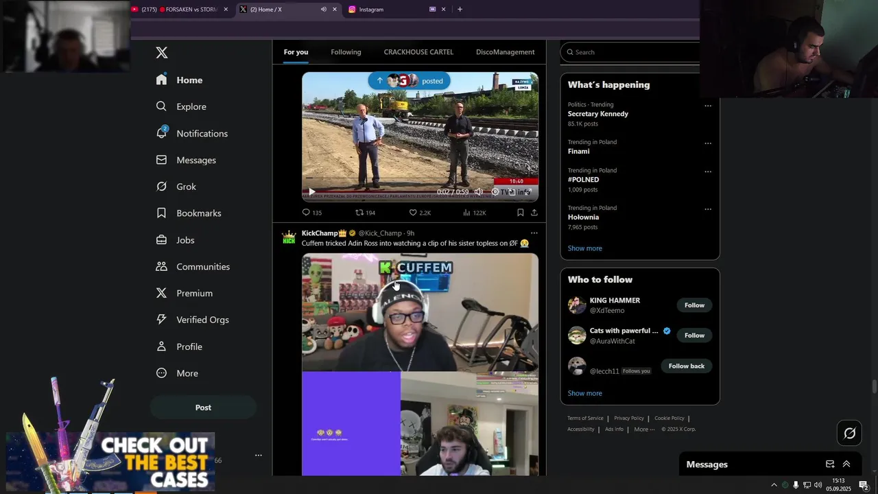Click the taskbar microphone icon
The image size is (878, 494).
tap(796, 485)
